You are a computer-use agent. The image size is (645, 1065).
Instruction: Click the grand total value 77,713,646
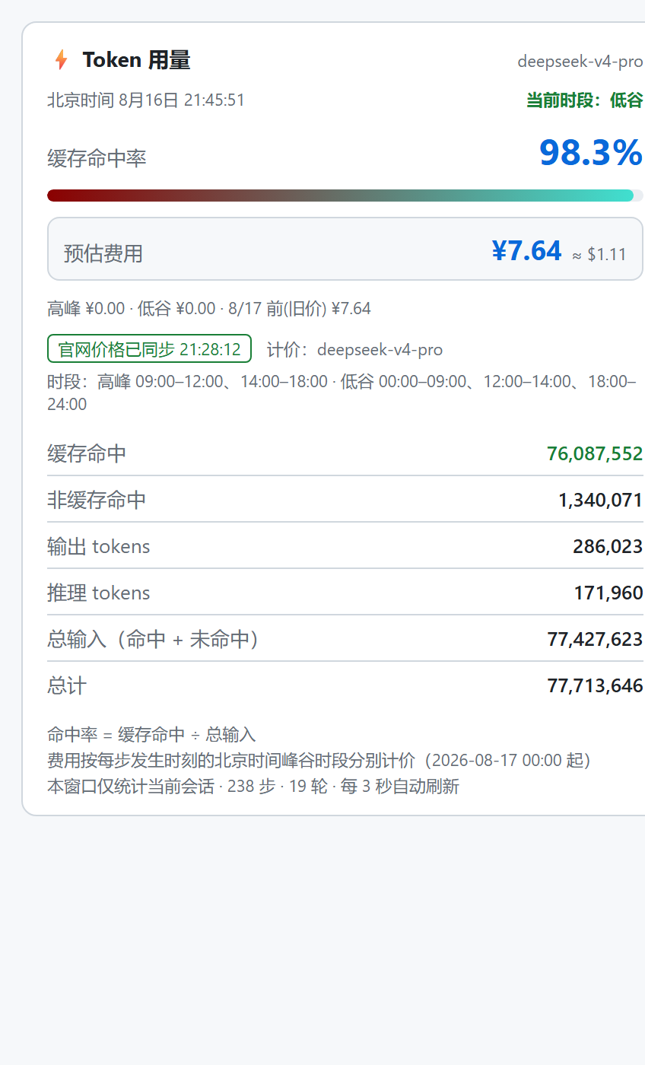coord(595,686)
